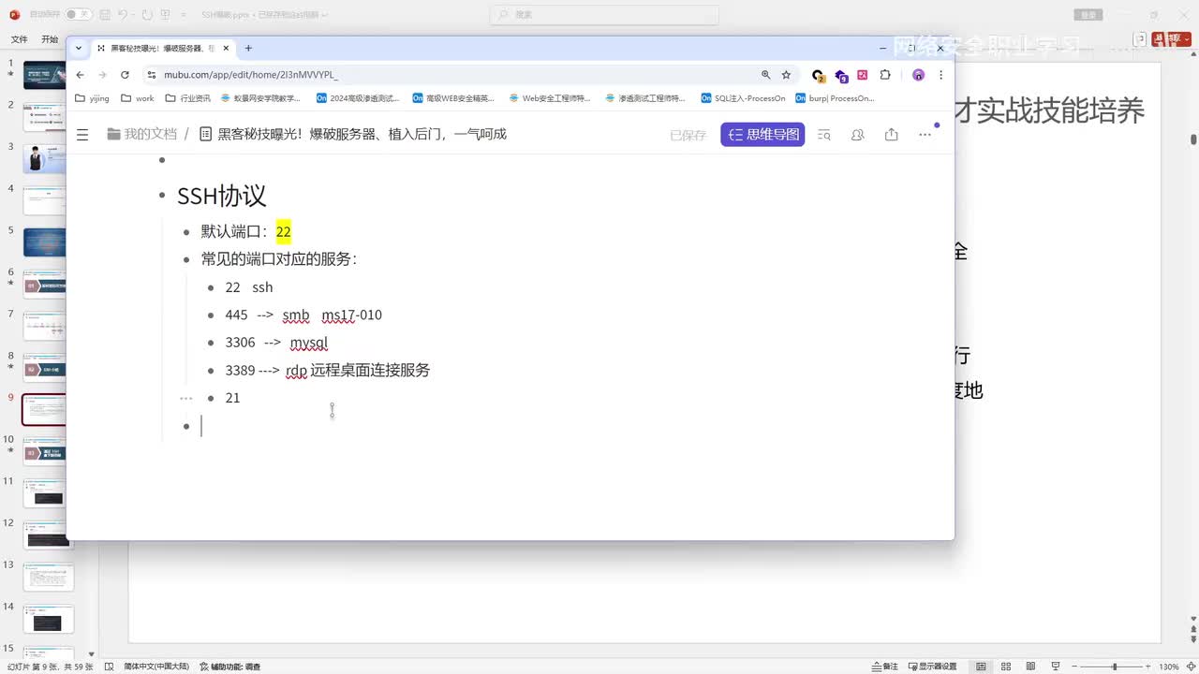Click the SSH协议 heading
The image size is (1199, 674).
(x=222, y=196)
